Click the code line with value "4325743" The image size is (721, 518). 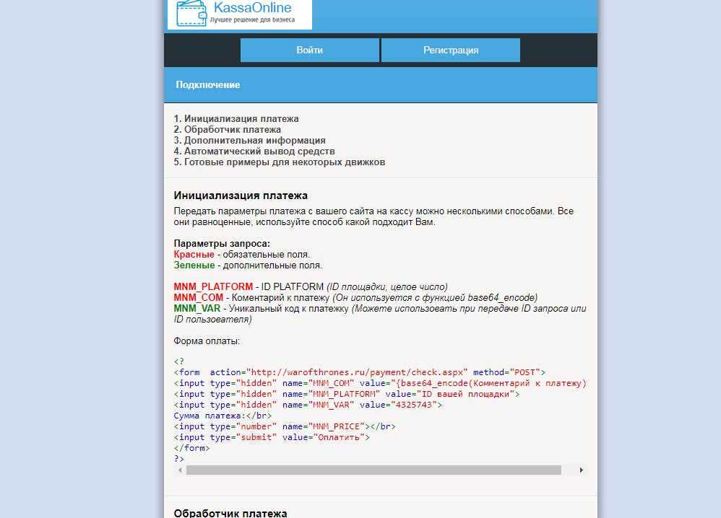pos(308,405)
